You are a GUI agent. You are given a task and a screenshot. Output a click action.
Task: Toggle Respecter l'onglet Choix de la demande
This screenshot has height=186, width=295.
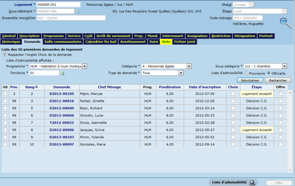(x=5, y=55)
